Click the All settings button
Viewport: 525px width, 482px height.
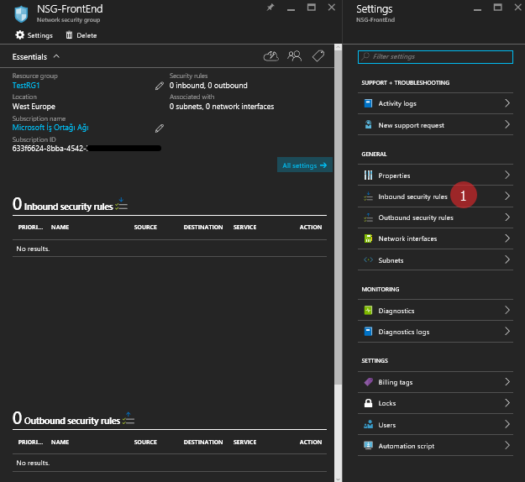pyautogui.click(x=304, y=165)
